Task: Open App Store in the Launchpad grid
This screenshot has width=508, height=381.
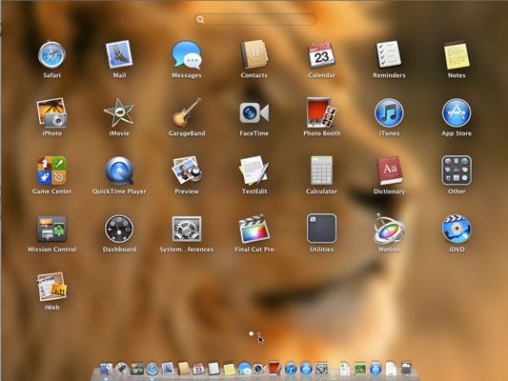Action: pyautogui.click(x=457, y=113)
